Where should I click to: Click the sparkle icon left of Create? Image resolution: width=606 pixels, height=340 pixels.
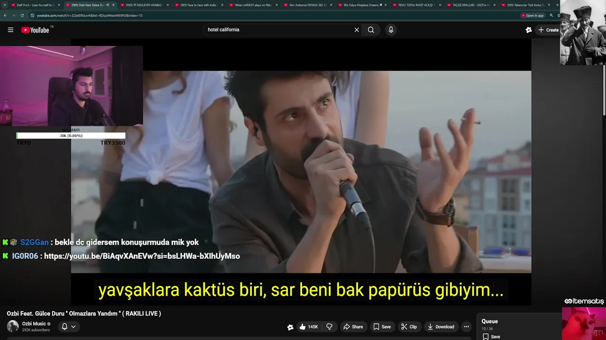pyautogui.click(x=528, y=30)
